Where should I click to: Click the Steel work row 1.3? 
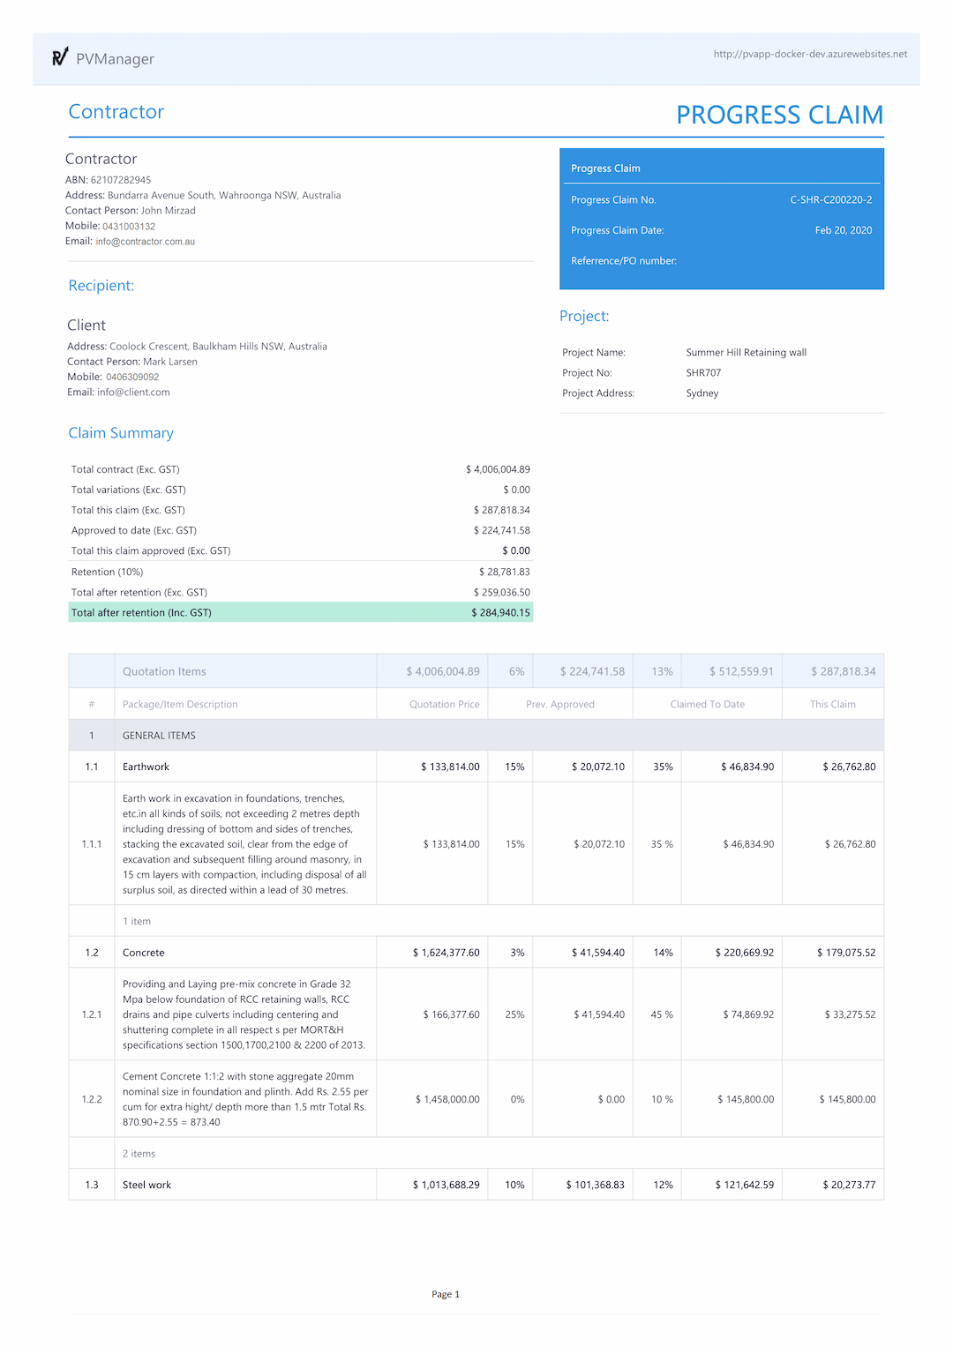476,1185
